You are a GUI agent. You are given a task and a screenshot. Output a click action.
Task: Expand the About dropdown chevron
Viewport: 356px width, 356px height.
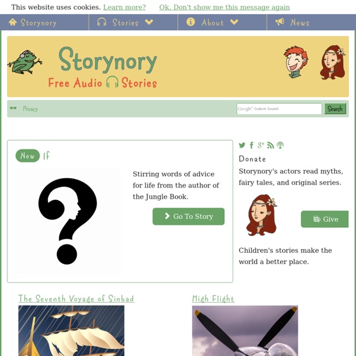[234, 22]
